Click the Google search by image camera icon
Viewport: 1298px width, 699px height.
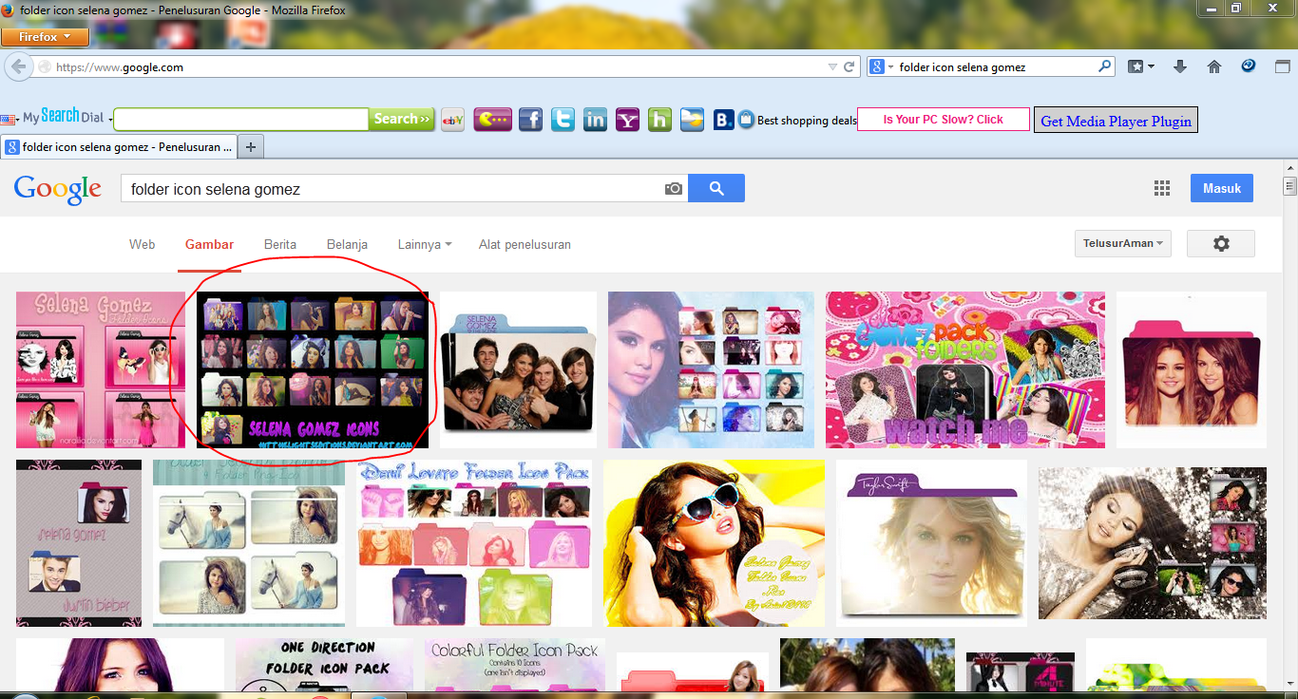[x=674, y=189]
